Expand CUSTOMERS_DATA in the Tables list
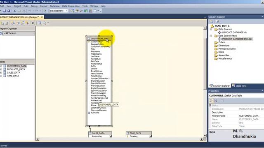The image size is (264, 148). [1, 66]
